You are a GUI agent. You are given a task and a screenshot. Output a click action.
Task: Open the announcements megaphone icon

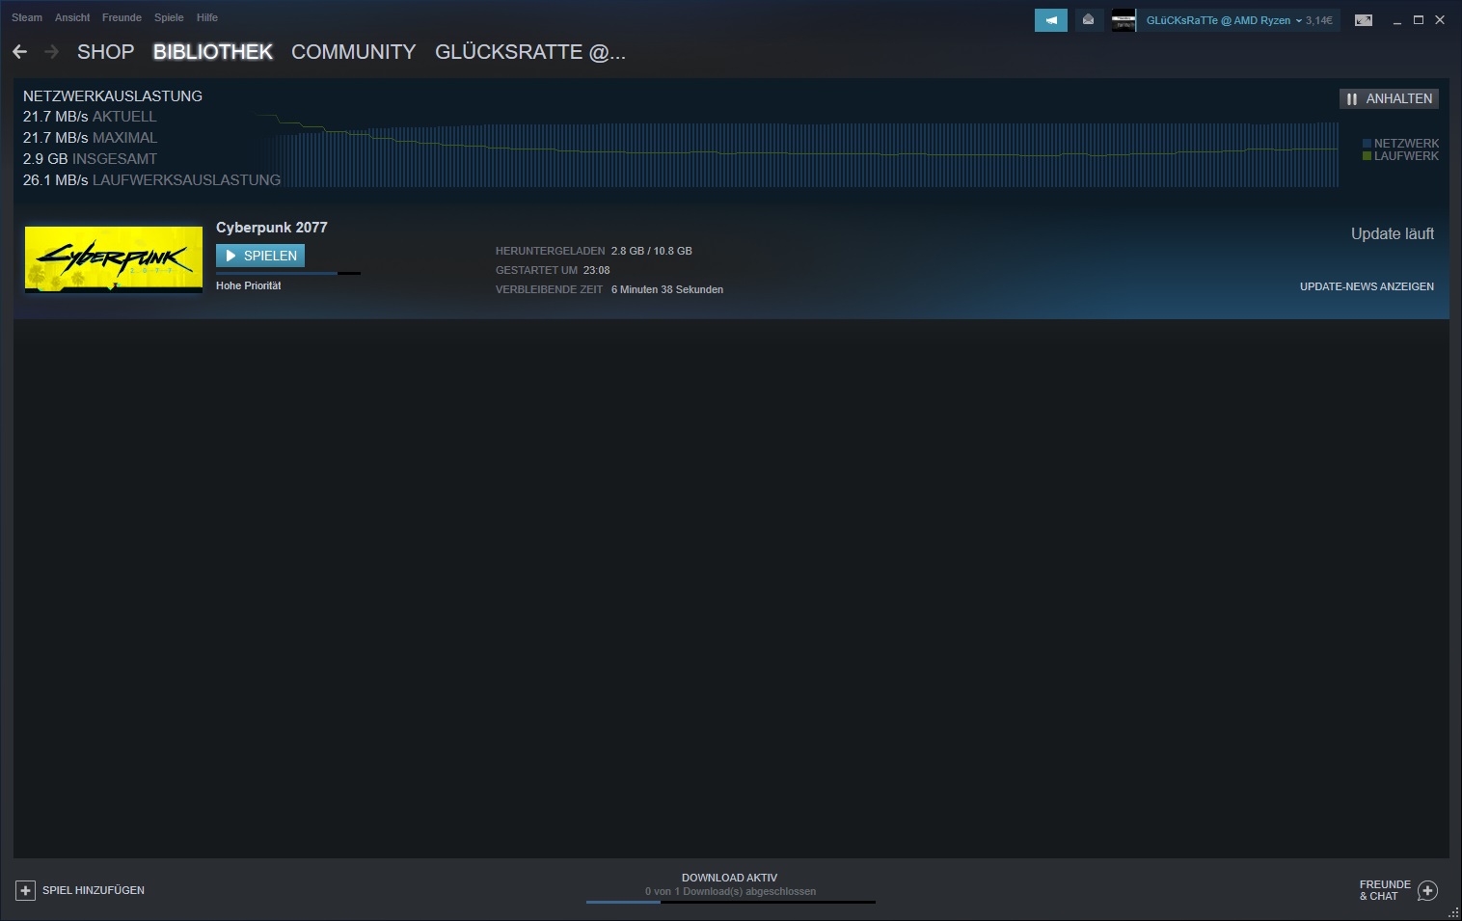pyautogui.click(x=1050, y=20)
